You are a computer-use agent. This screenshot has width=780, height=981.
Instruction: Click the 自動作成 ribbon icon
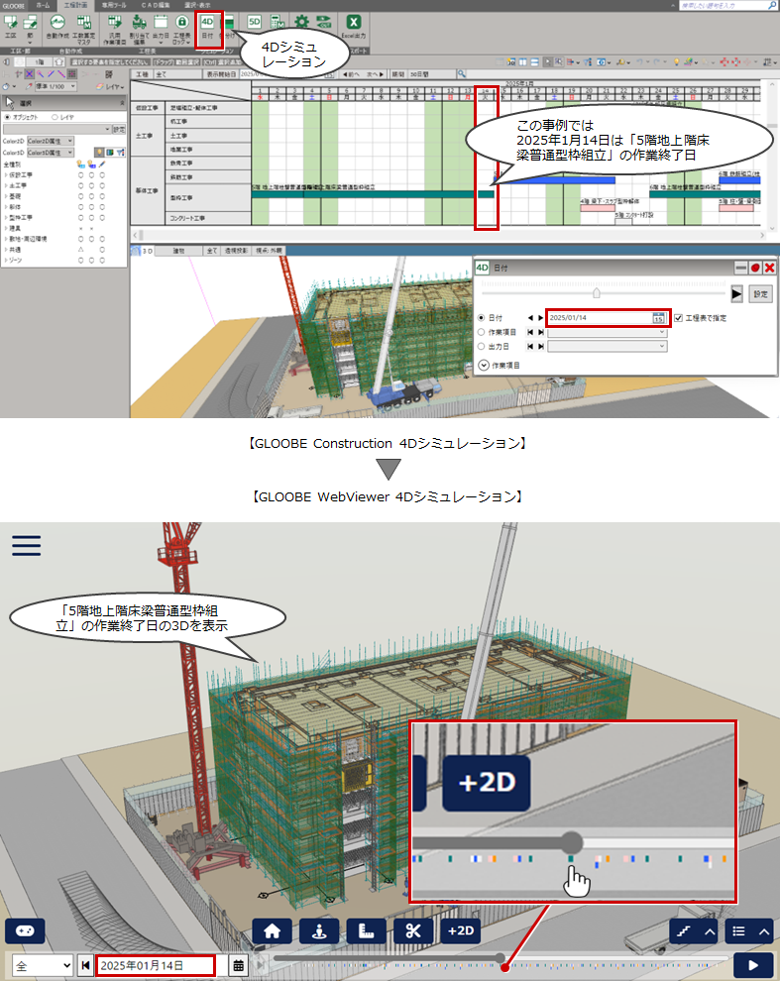[56, 28]
